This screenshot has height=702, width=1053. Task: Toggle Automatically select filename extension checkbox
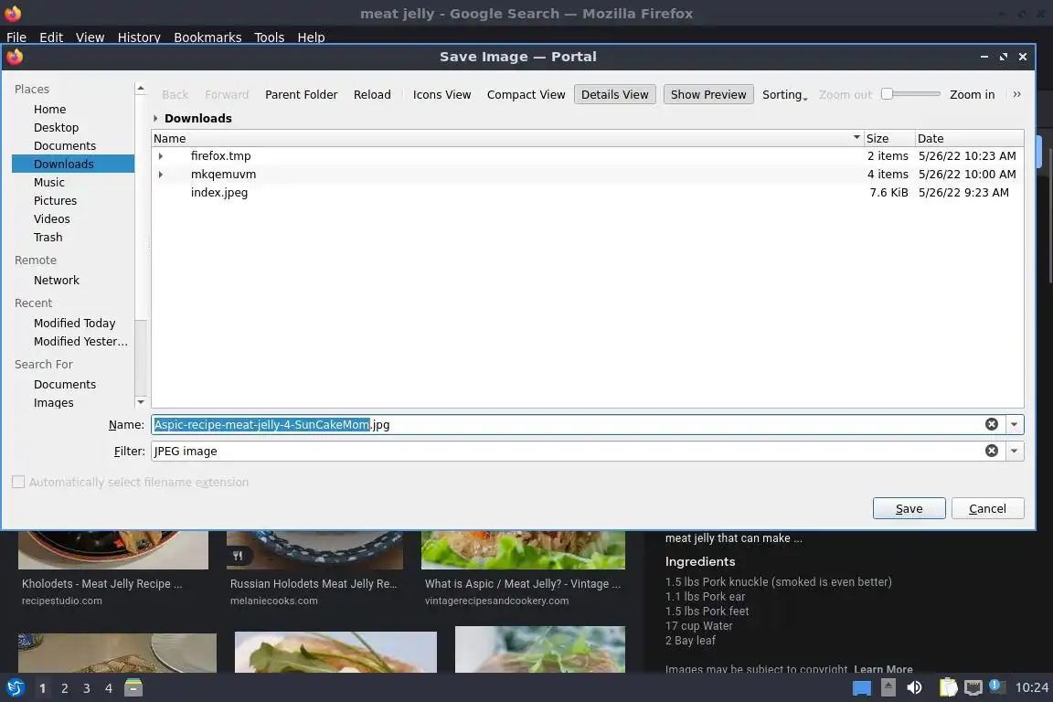point(18,482)
